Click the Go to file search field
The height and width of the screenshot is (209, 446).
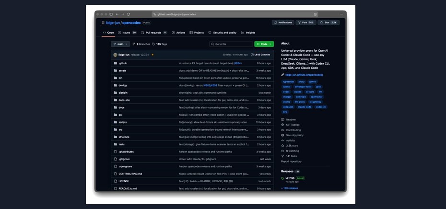(231, 44)
